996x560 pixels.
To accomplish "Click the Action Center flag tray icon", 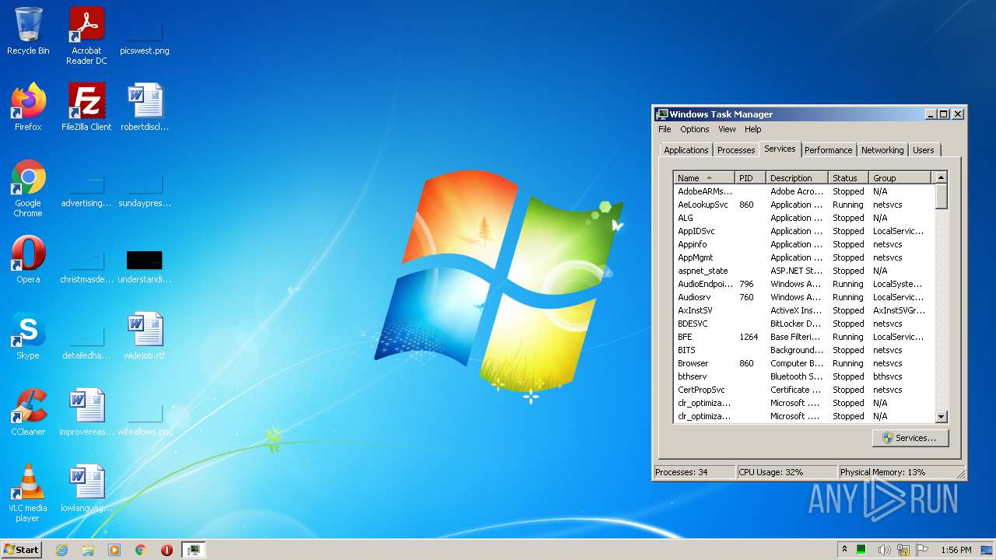I will [x=922, y=550].
